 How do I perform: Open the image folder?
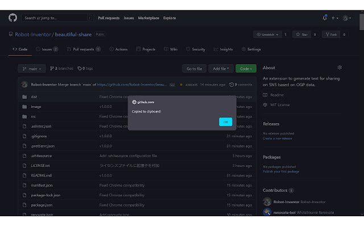pyautogui.click(x=36, y=107)
